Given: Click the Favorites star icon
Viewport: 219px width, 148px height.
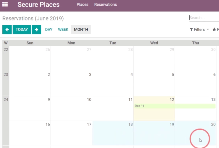Looking at the screenshot, I should click(214, 30).
